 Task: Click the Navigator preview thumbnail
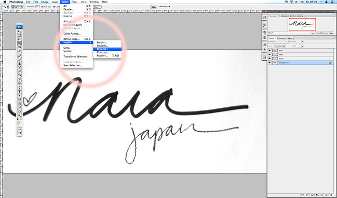tap(302, 24)
